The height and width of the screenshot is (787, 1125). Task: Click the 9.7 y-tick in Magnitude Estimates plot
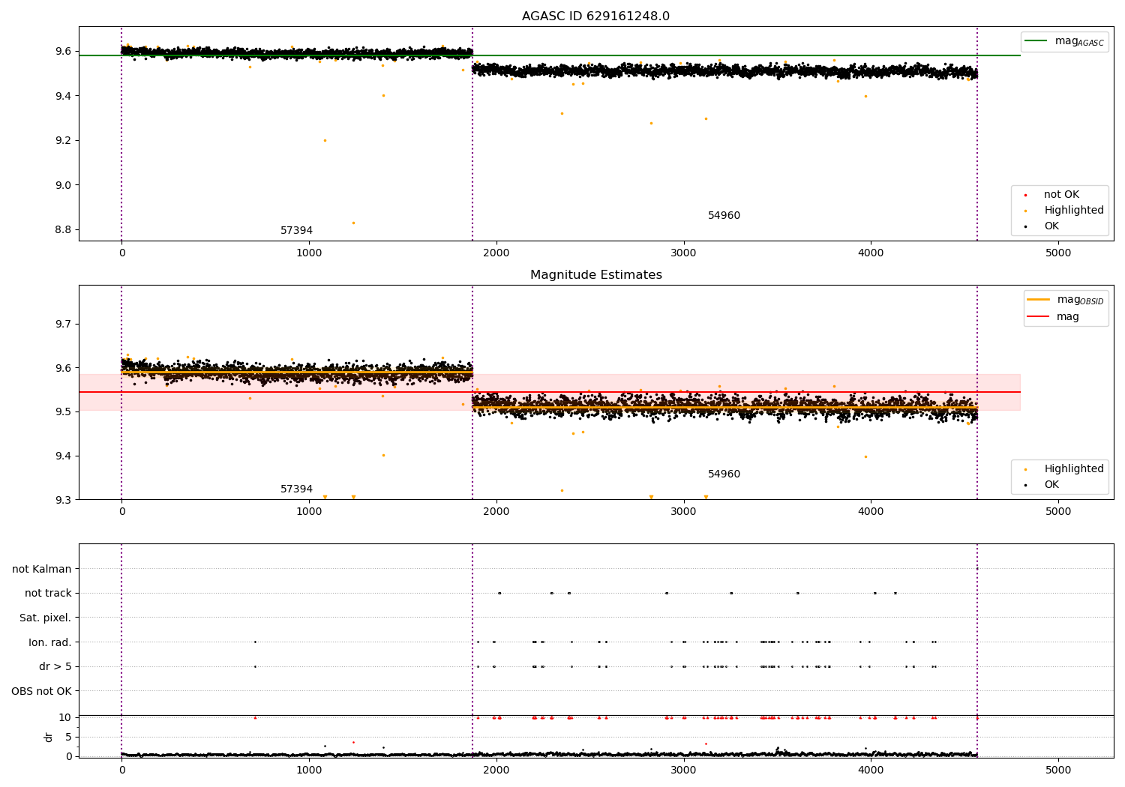tap(63, 324)
